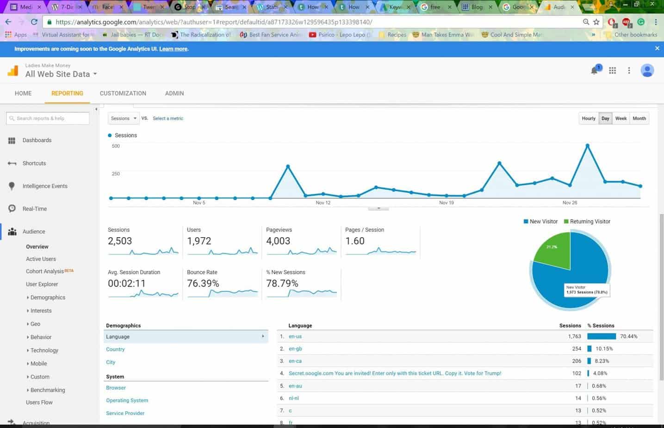Screen dimensions: 664x428
Task: Bookmark this page with the star icon
Action: [596, 22]
